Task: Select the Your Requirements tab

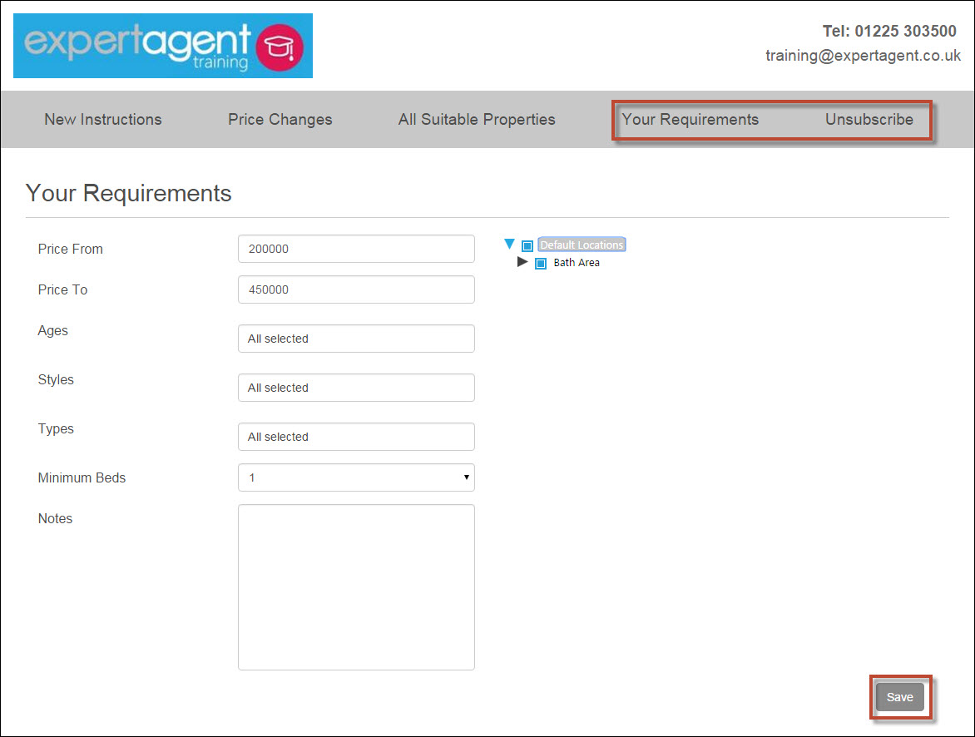Action: click(690, 120)
